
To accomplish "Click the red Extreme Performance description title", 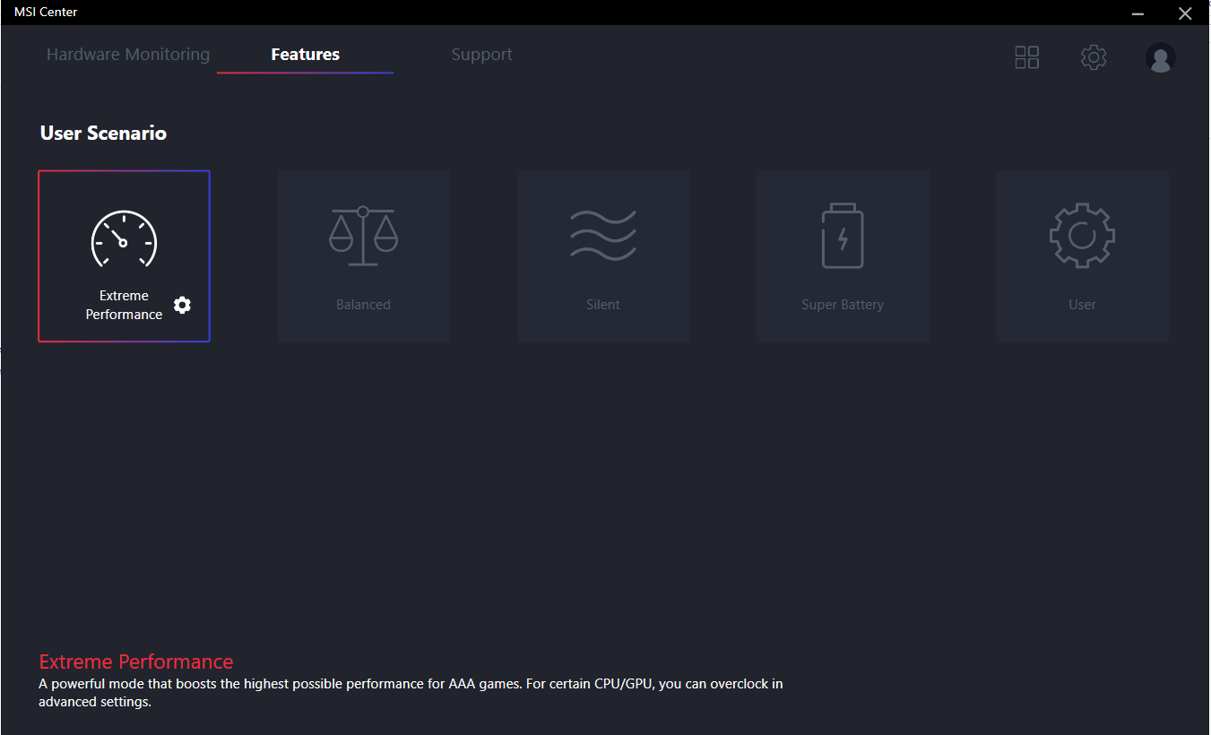I will coord(136,661).
